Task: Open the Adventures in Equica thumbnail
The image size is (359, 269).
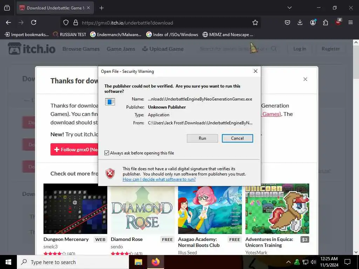Action: click(x=277, y=209)
